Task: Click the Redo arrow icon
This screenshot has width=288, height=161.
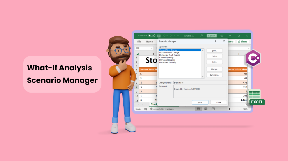Action: point(171,36)
